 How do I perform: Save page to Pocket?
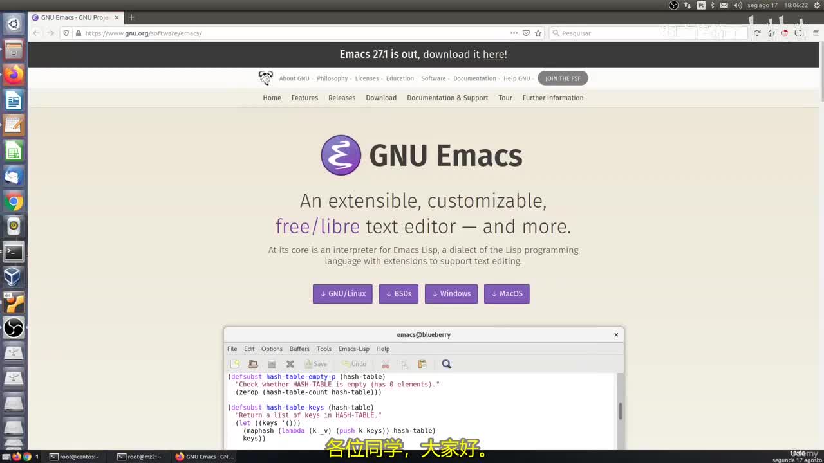(526, 33)
